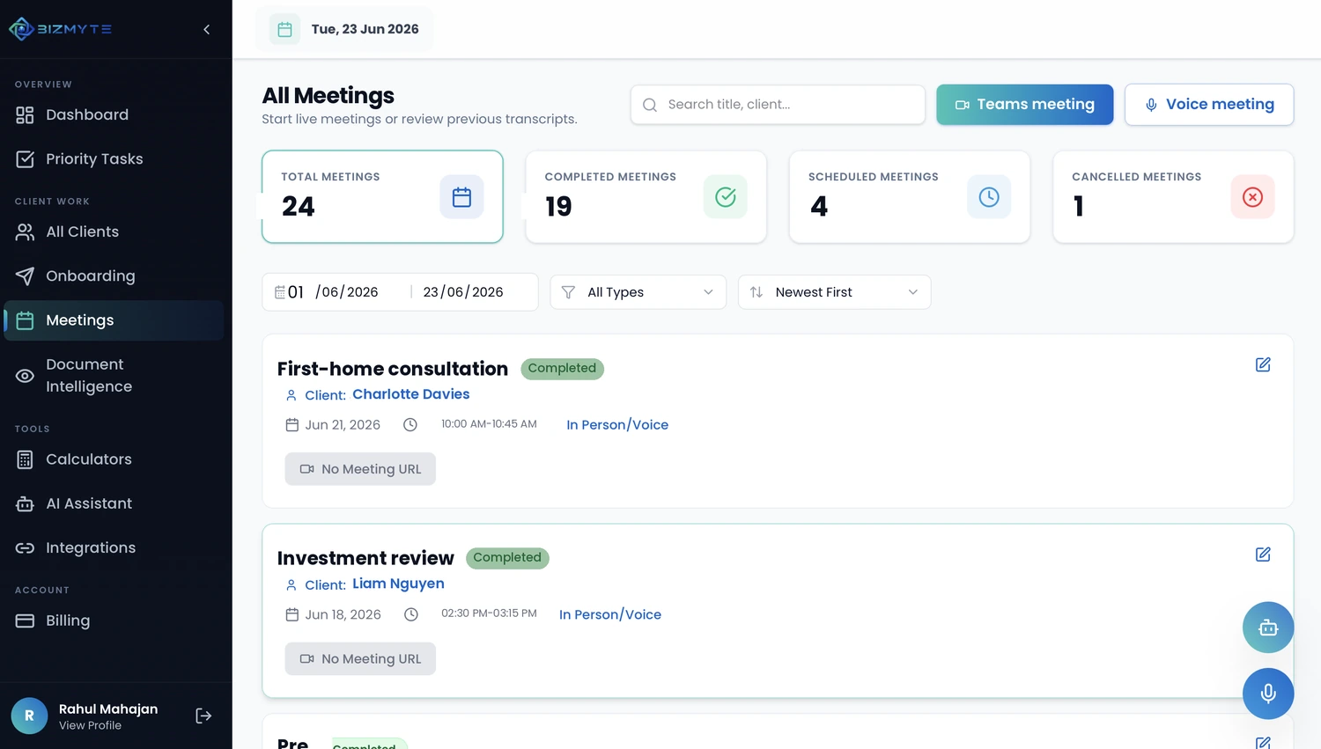Click the funnel filter icon
Image resolution: width=1321 pixels, height=749 pixels.
pos(568,292)
